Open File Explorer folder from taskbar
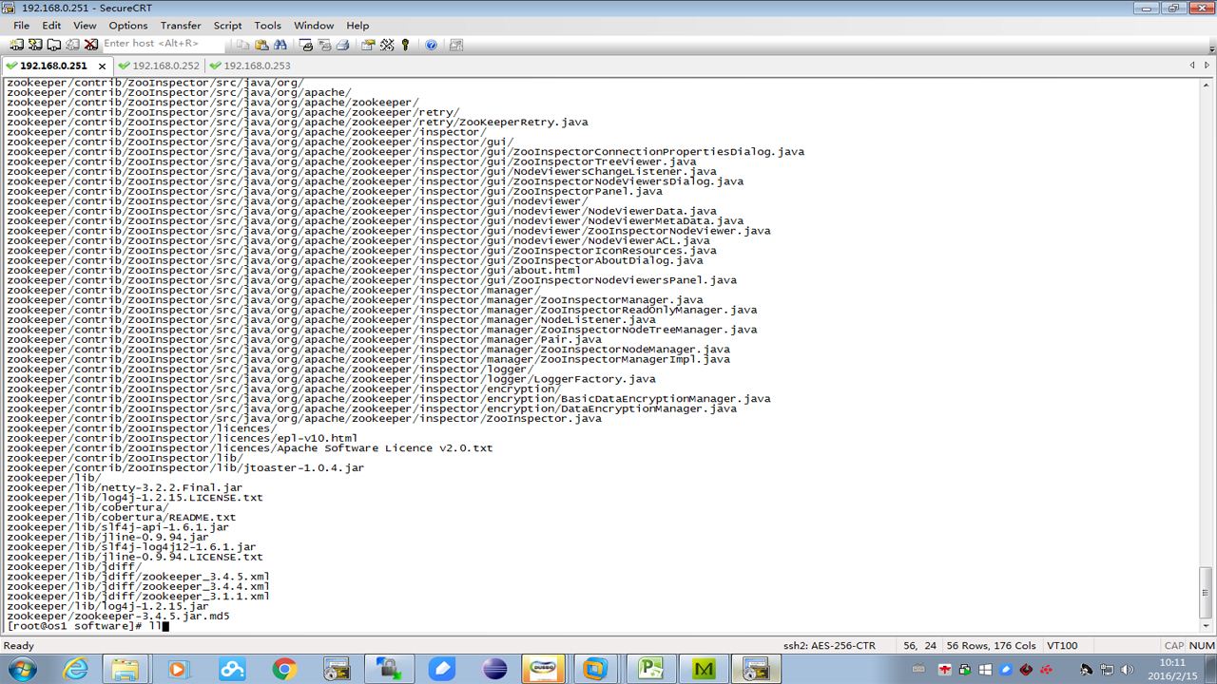The image size is (1217, 684). (x=126, y=669)
